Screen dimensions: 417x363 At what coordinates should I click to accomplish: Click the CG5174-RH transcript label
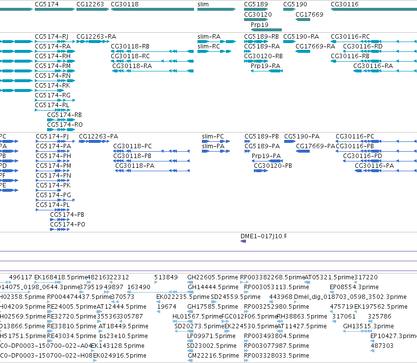pos(52,56)
